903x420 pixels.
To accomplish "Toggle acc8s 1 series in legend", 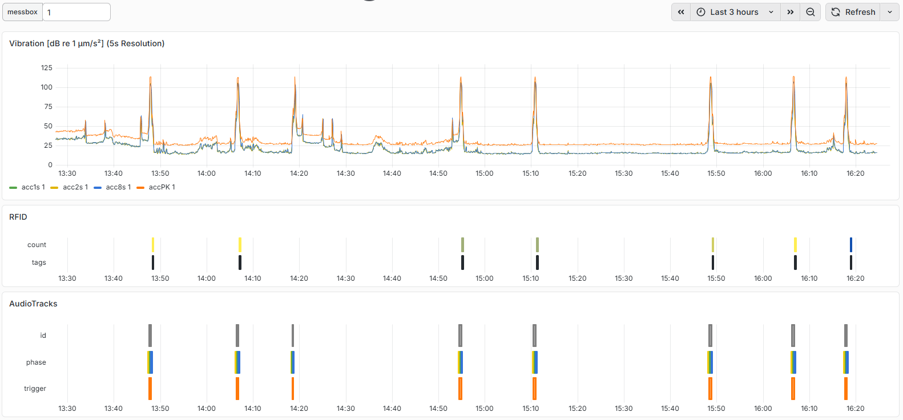I will tap(112, 187).
